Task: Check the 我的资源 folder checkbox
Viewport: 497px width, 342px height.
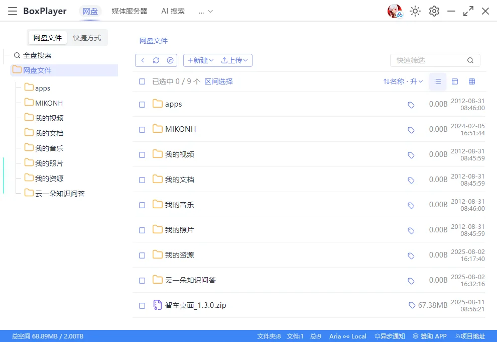Action: (142, 255)
